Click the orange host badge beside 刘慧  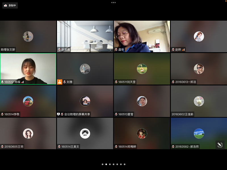(x=60, y=82)
